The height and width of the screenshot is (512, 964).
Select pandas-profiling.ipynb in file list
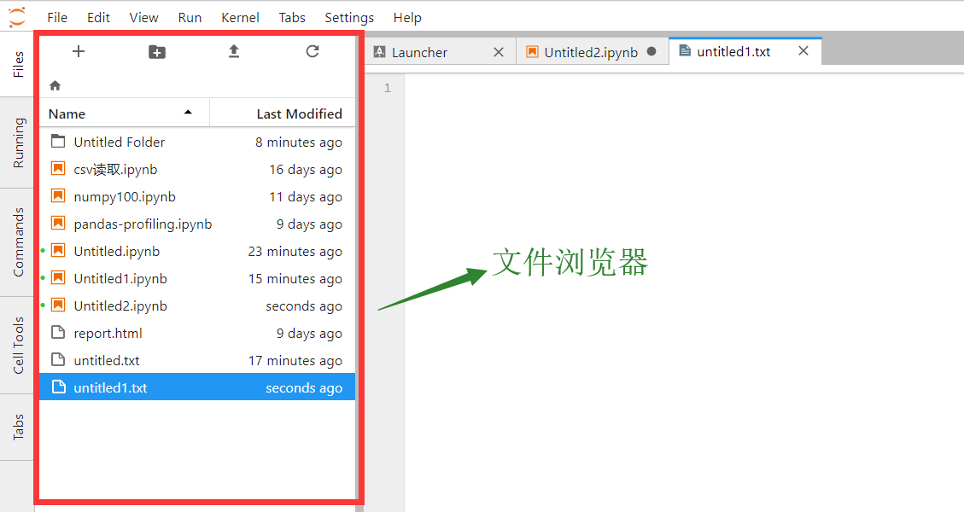(197, 224)
